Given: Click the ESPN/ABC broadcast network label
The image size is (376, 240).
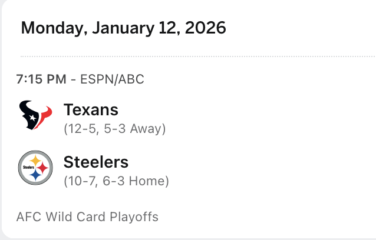Looking at the screenshot, I should (108, 79).
